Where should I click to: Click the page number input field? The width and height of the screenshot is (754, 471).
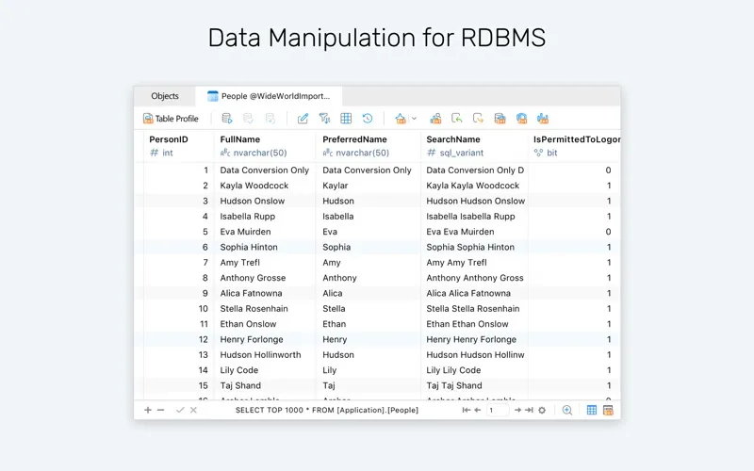[x=497, y=410]
